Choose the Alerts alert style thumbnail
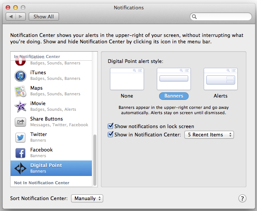Screen dimensions: 257x211 coord(221,79)
